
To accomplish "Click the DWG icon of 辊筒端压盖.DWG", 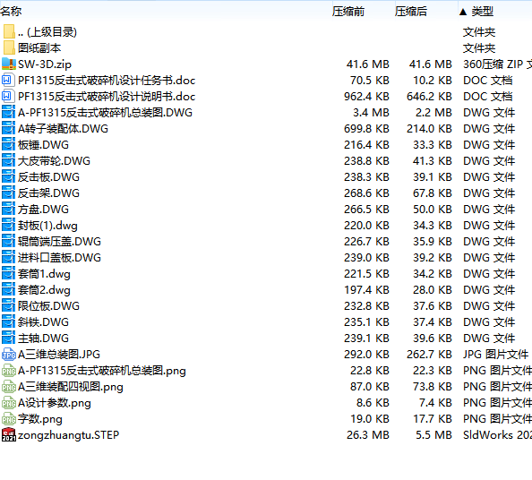I will (8, 241).
